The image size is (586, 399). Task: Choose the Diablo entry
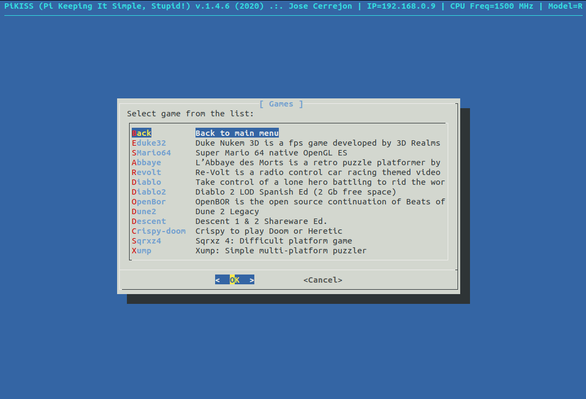point(146,182)
